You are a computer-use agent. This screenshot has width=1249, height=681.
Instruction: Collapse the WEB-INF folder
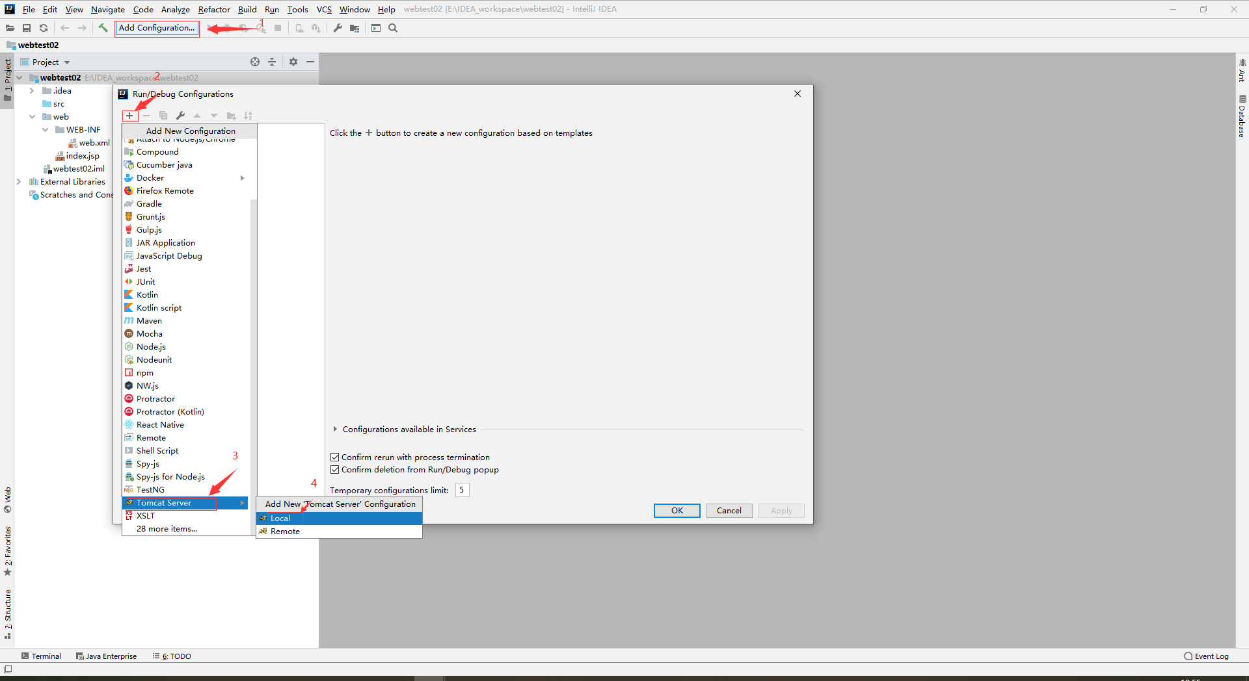[45, 129]
